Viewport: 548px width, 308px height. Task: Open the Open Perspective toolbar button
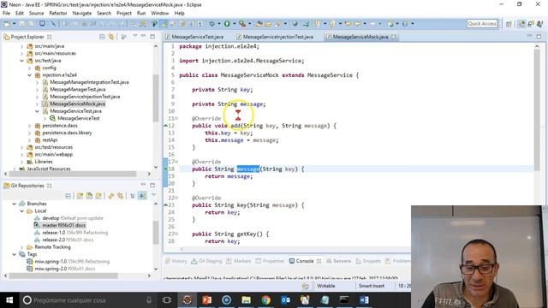tap(509, 24)
